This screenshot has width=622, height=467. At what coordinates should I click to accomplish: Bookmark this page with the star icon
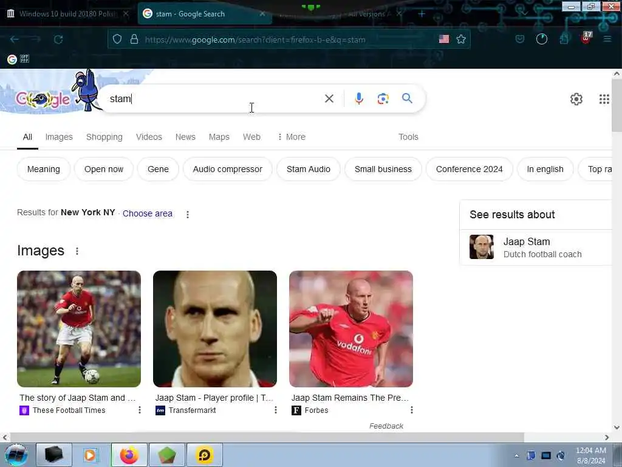click(460, 39)
